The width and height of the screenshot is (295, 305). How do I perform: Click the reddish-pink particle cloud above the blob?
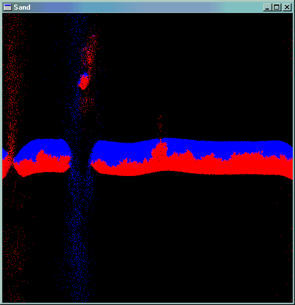coord(90,53)
